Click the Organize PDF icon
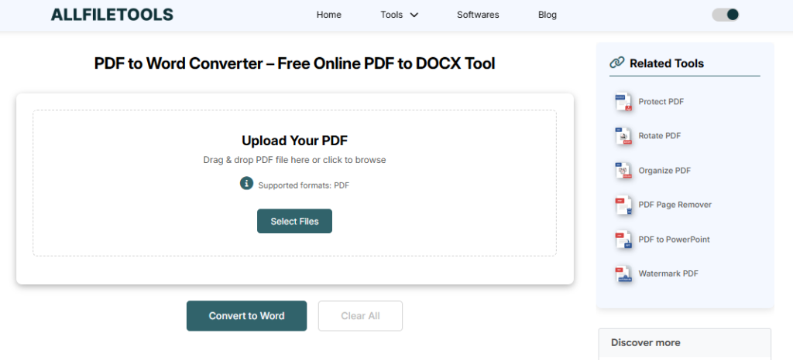This screenshot has width=793, height=360. [x=623, y=171]
